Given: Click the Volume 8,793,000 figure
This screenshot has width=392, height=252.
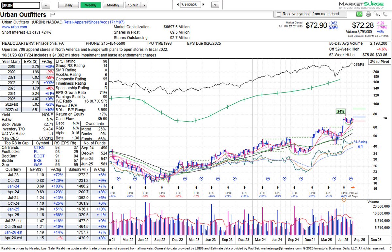Looking at the screenshot, I should pos(359,32).
